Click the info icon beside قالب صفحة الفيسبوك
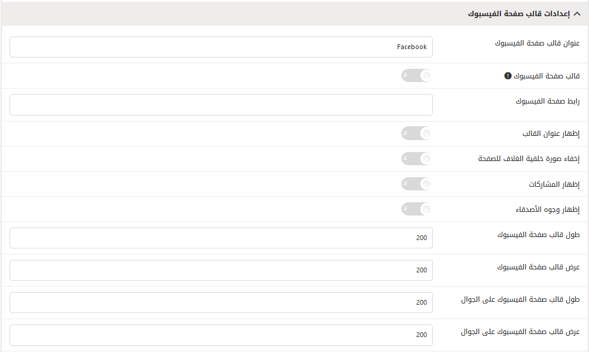The width and height of the screenshot is (589, 352). tap(508, 76)
